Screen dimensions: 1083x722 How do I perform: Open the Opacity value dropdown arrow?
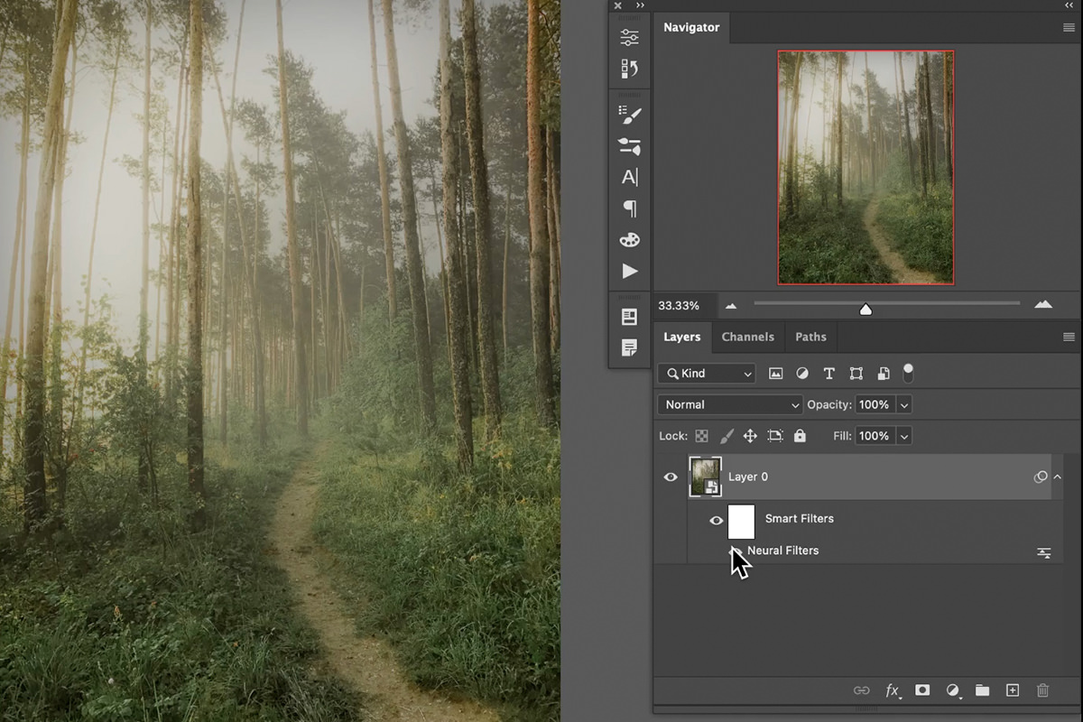tap(904, 405)
